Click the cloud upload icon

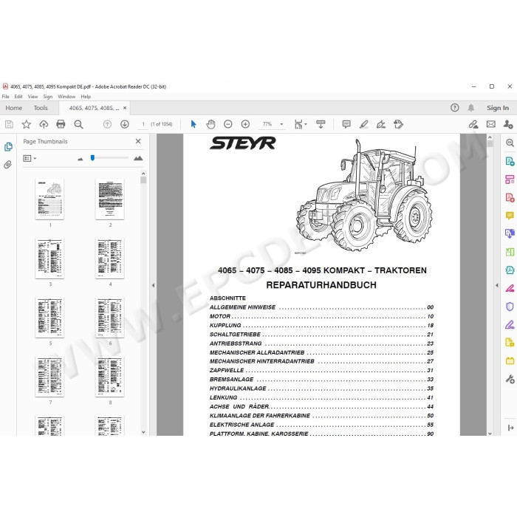click(x=44, y=124)
